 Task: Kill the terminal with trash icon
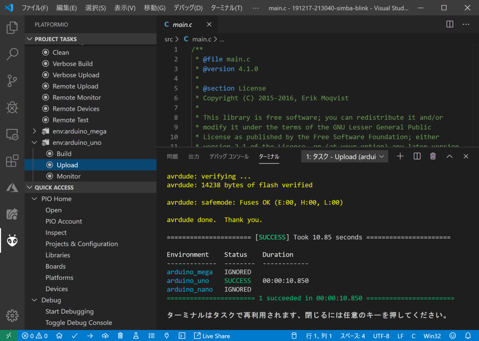tap(433, 157)
